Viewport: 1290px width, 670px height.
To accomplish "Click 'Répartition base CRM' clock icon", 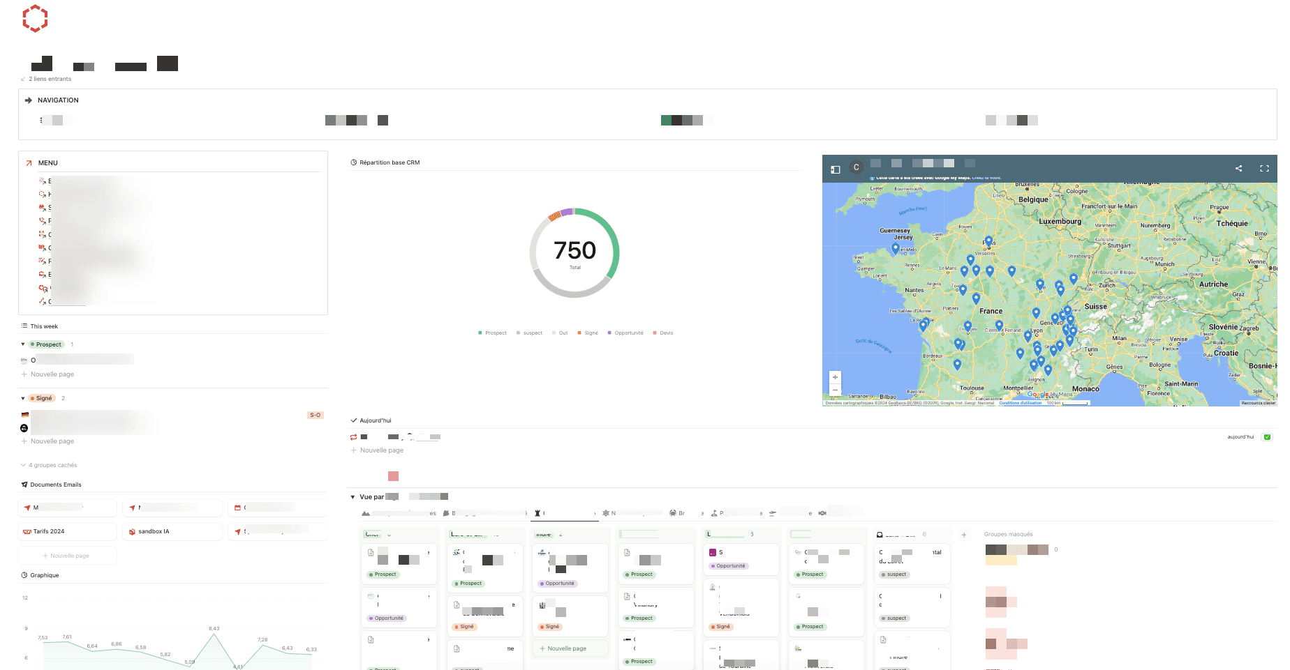I will tap(353, 162).
